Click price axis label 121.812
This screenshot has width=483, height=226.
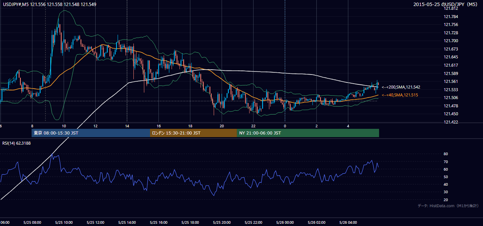[x=451, y=8]
